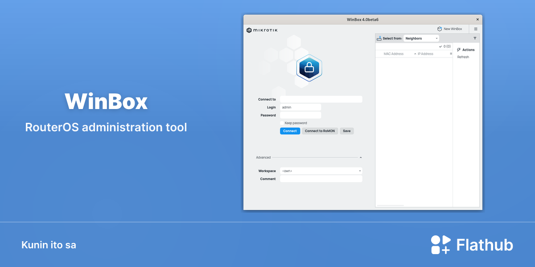Screen dimensions: 535x267
Task: Click the column chooser icon in table header
Action: tap(451, 54)
